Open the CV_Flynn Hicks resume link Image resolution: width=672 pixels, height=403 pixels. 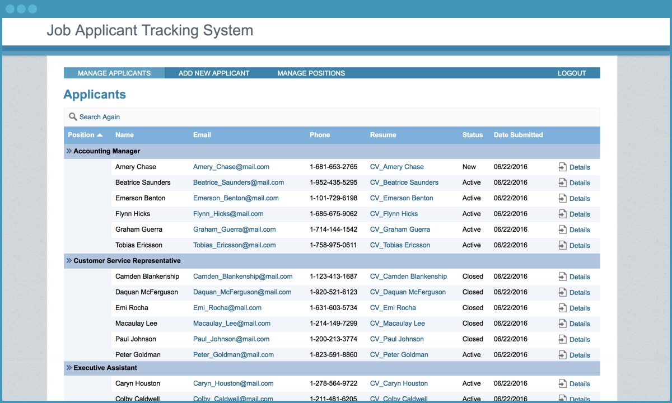coord(394,214)
